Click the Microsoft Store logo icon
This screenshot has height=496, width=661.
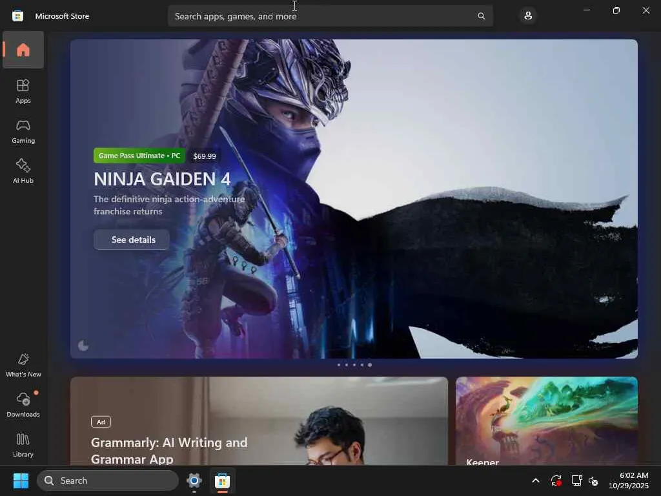coord(17,16)
